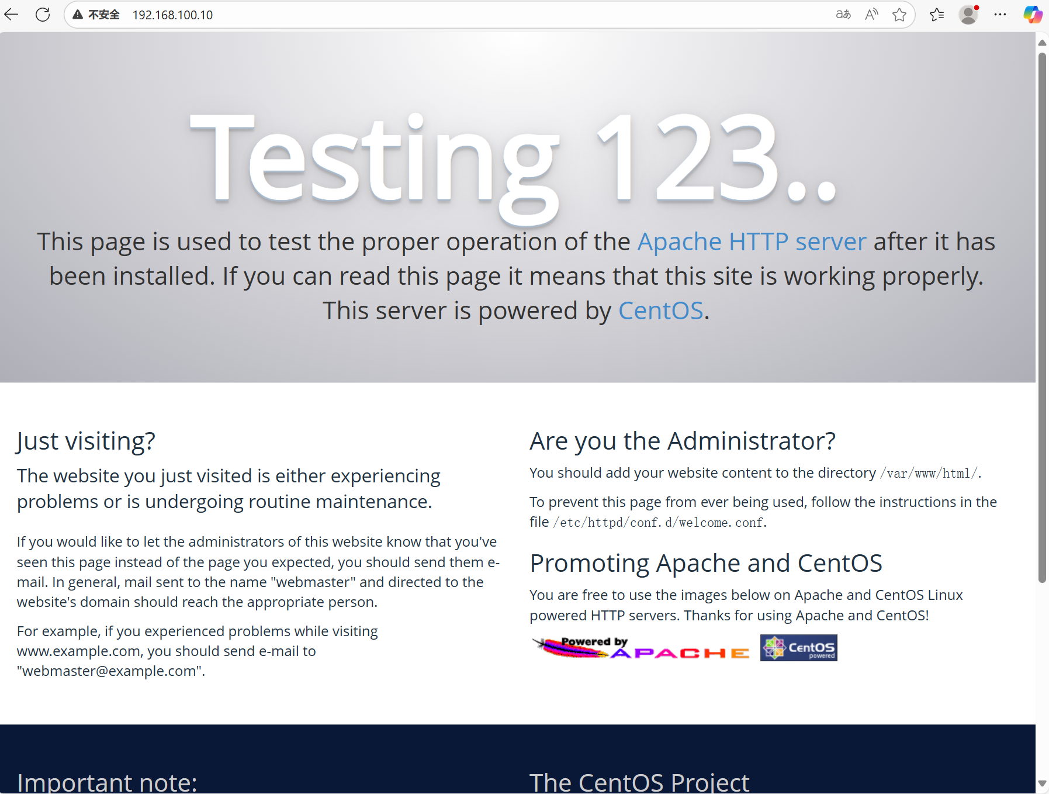Image resolution: width=1049 pixels, height=794 pixels.
Task: Launch the Copilot sidebar
Action: tap(1033, 15)
